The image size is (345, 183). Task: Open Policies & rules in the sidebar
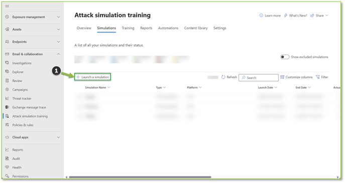(x=23, y=125)
